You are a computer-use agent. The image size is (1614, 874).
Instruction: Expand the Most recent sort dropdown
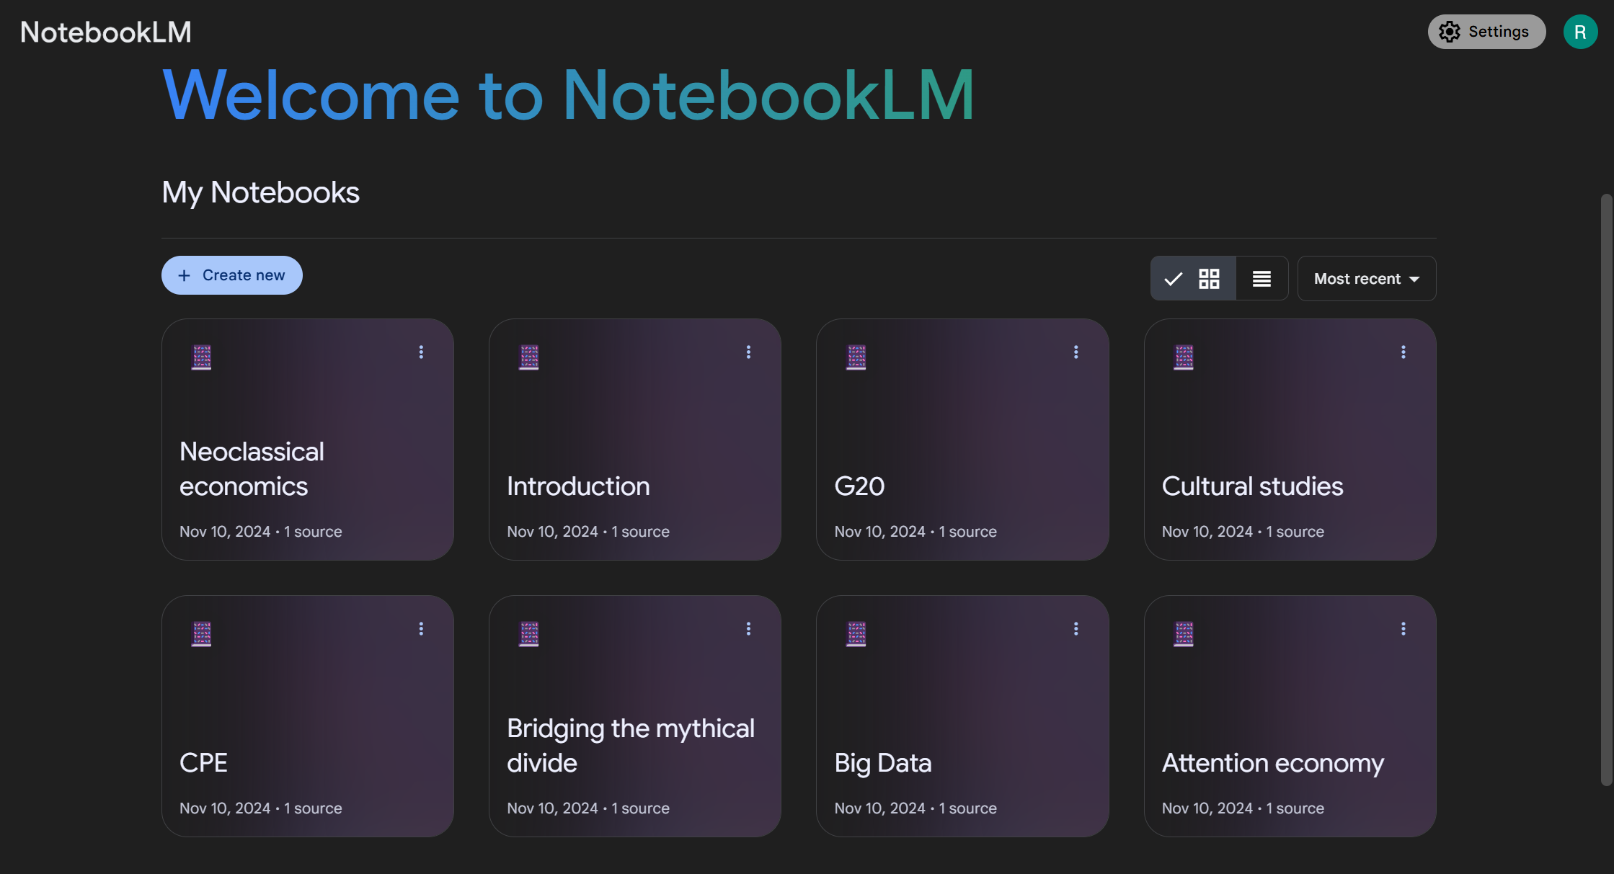pyautogui.click(x=1367, y=278)
